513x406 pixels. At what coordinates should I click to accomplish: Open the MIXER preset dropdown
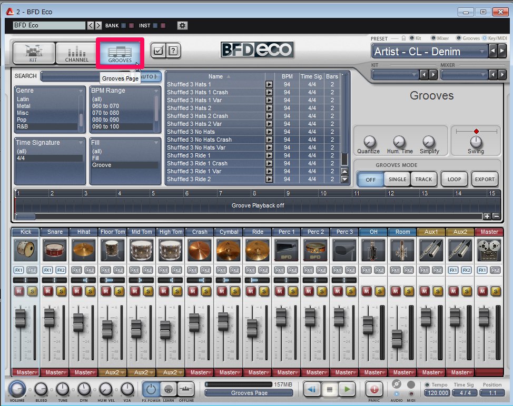coord(464,75)
